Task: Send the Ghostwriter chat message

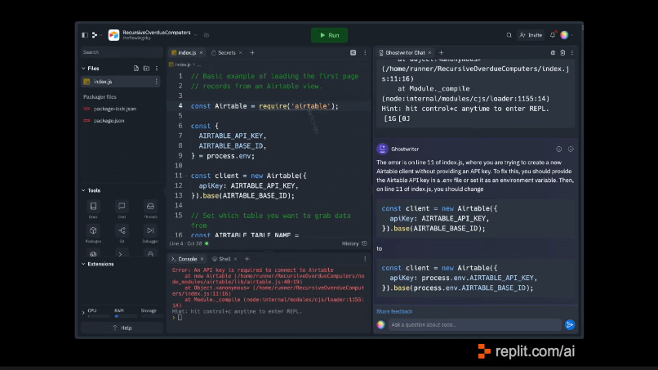Action: 570,324
